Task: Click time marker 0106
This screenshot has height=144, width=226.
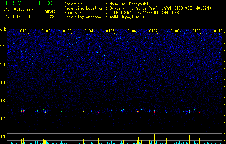Action: tap(132, 31)
